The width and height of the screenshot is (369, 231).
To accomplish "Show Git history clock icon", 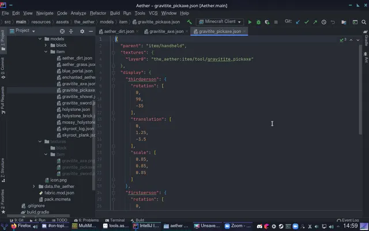I will 324,22.
